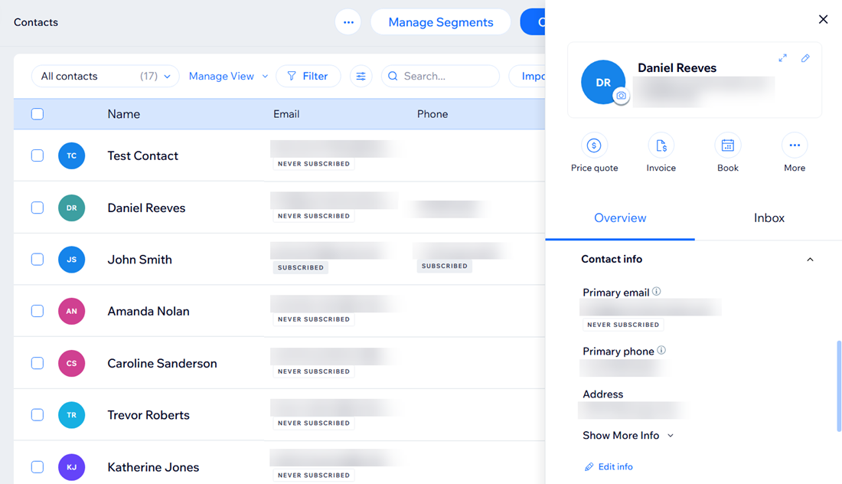Expand the contact panel to full view
The height and width of the screenshot is (484, 842).
pyautogui.click(x=783, y=58)
